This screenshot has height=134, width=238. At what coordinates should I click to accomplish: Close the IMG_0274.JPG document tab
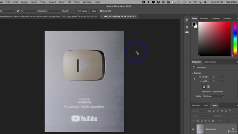[102, 16]
